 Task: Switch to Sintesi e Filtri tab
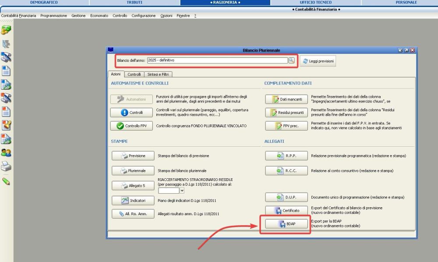tap(158, 74)
